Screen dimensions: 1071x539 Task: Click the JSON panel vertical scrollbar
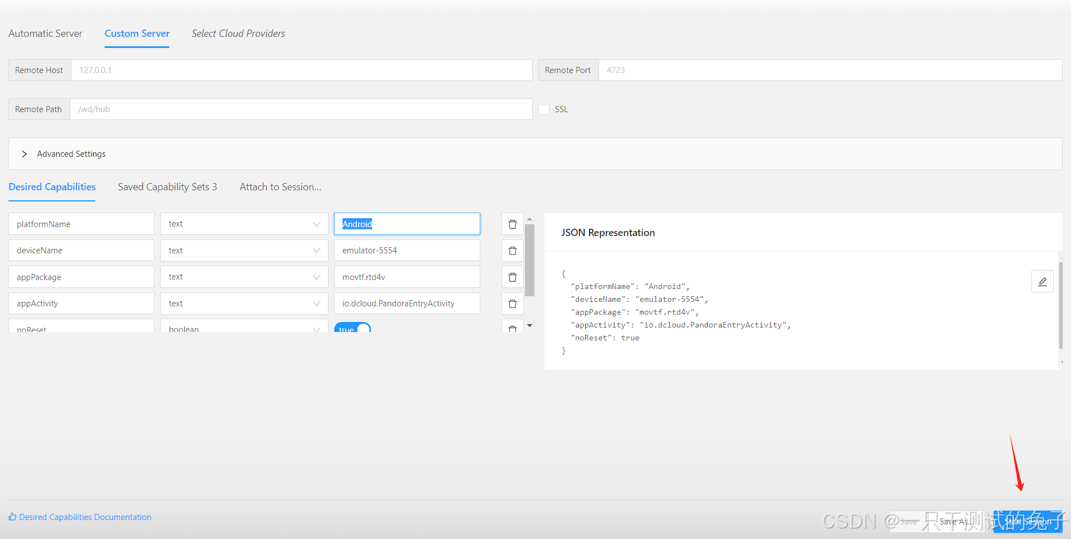point(1060,306)
